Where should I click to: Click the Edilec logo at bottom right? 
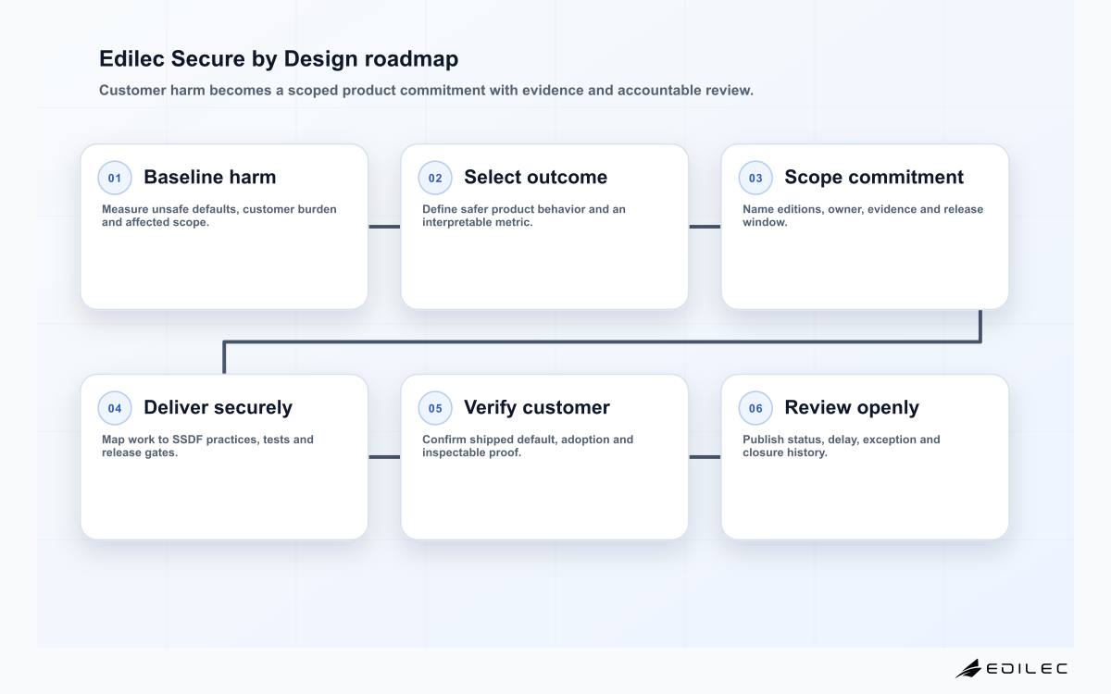click(1011, 668)
